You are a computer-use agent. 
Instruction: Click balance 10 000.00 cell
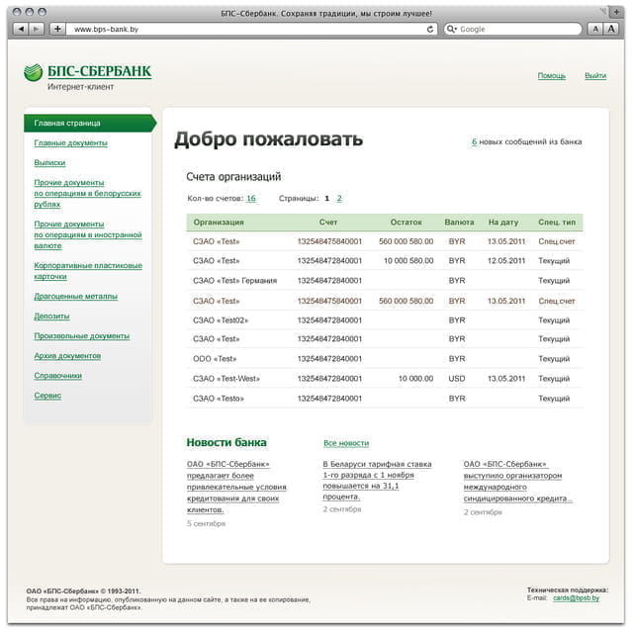416,379
